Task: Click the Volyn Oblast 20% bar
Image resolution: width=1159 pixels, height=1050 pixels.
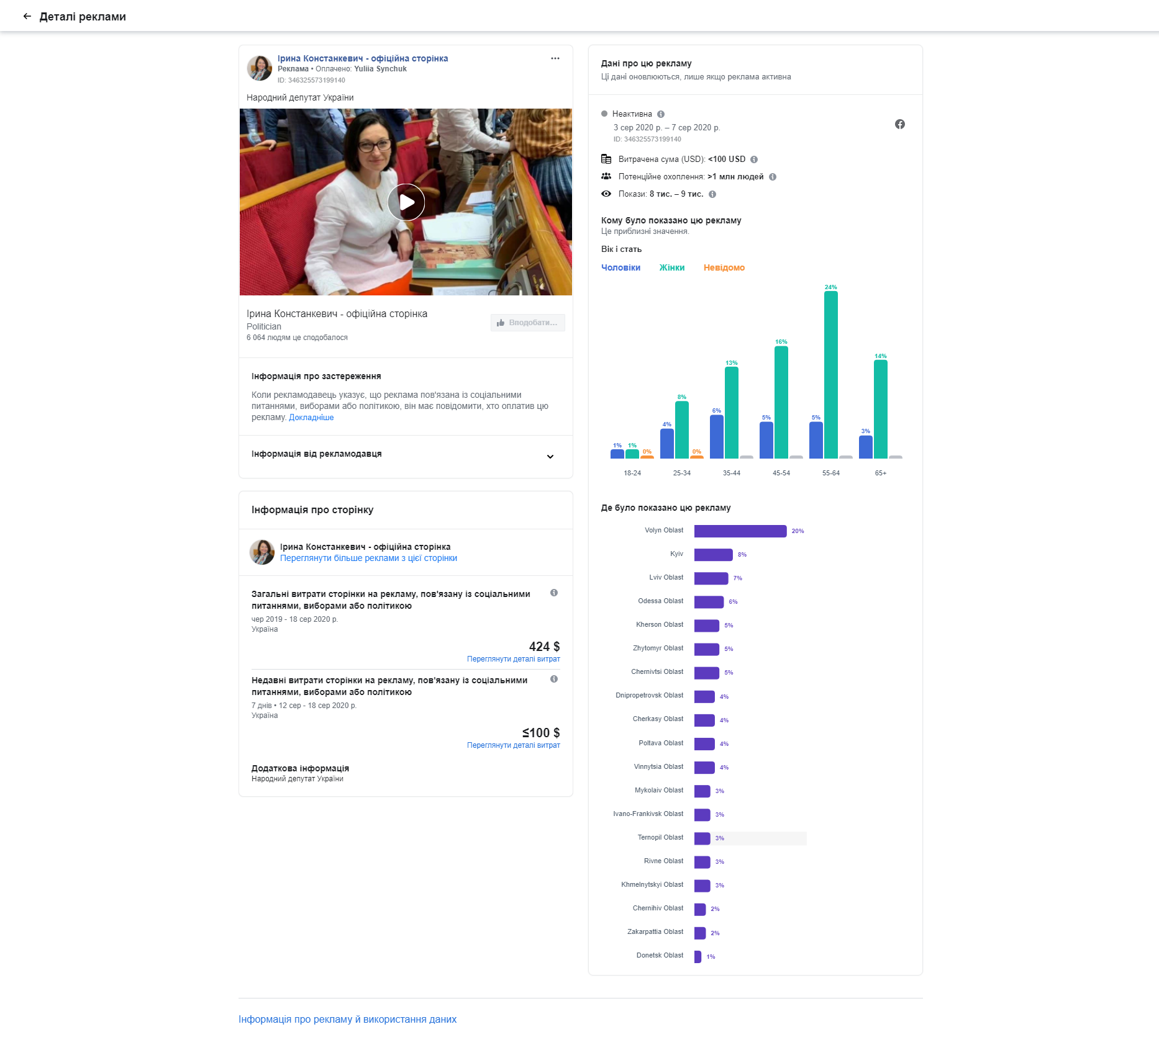Action: point(740,531)
